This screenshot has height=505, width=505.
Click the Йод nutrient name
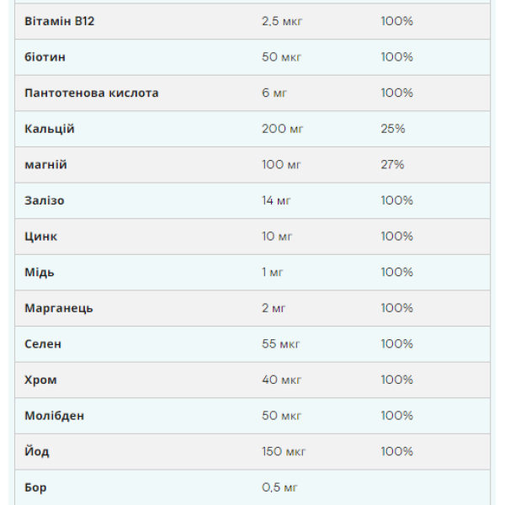(37, 452)
